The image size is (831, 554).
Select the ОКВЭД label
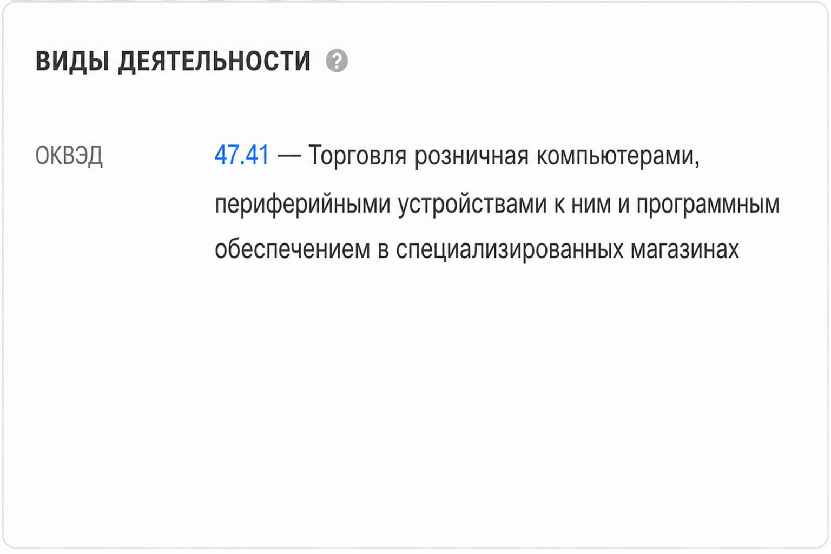click(x=69, y=156)
